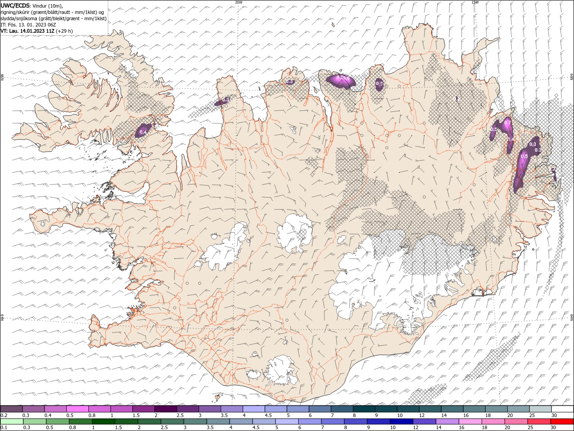This screenshot has width=574, height=431.
Task: Click the upper scale swatch labeled 5
Action: tap(297, 409)
